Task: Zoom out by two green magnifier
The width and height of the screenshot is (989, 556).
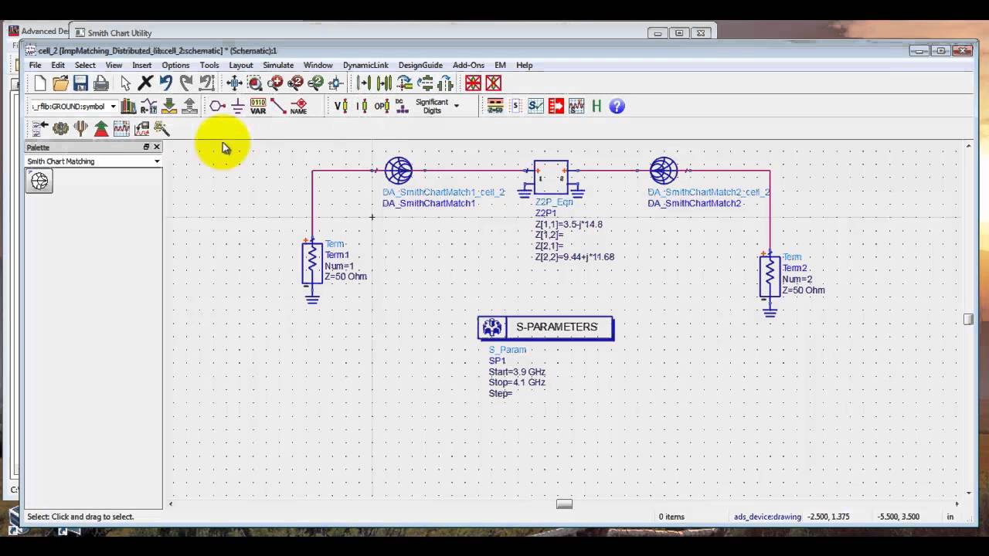Action: (x=315, y=83)
